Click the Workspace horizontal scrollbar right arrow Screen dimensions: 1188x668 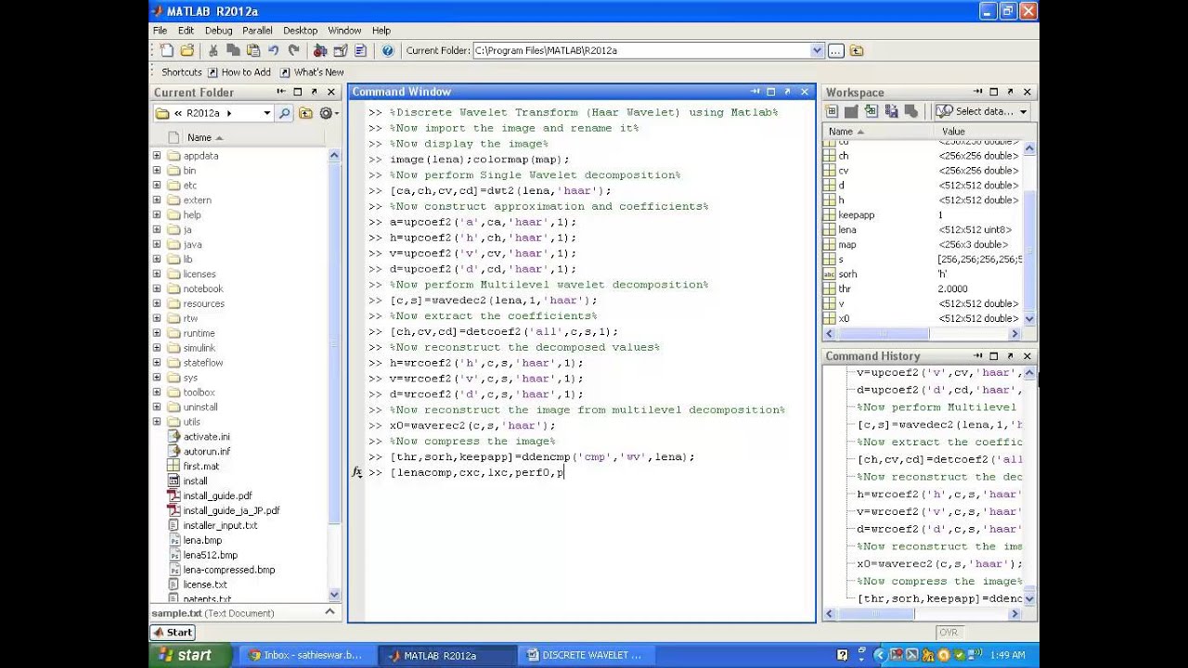click(1014, 333)
